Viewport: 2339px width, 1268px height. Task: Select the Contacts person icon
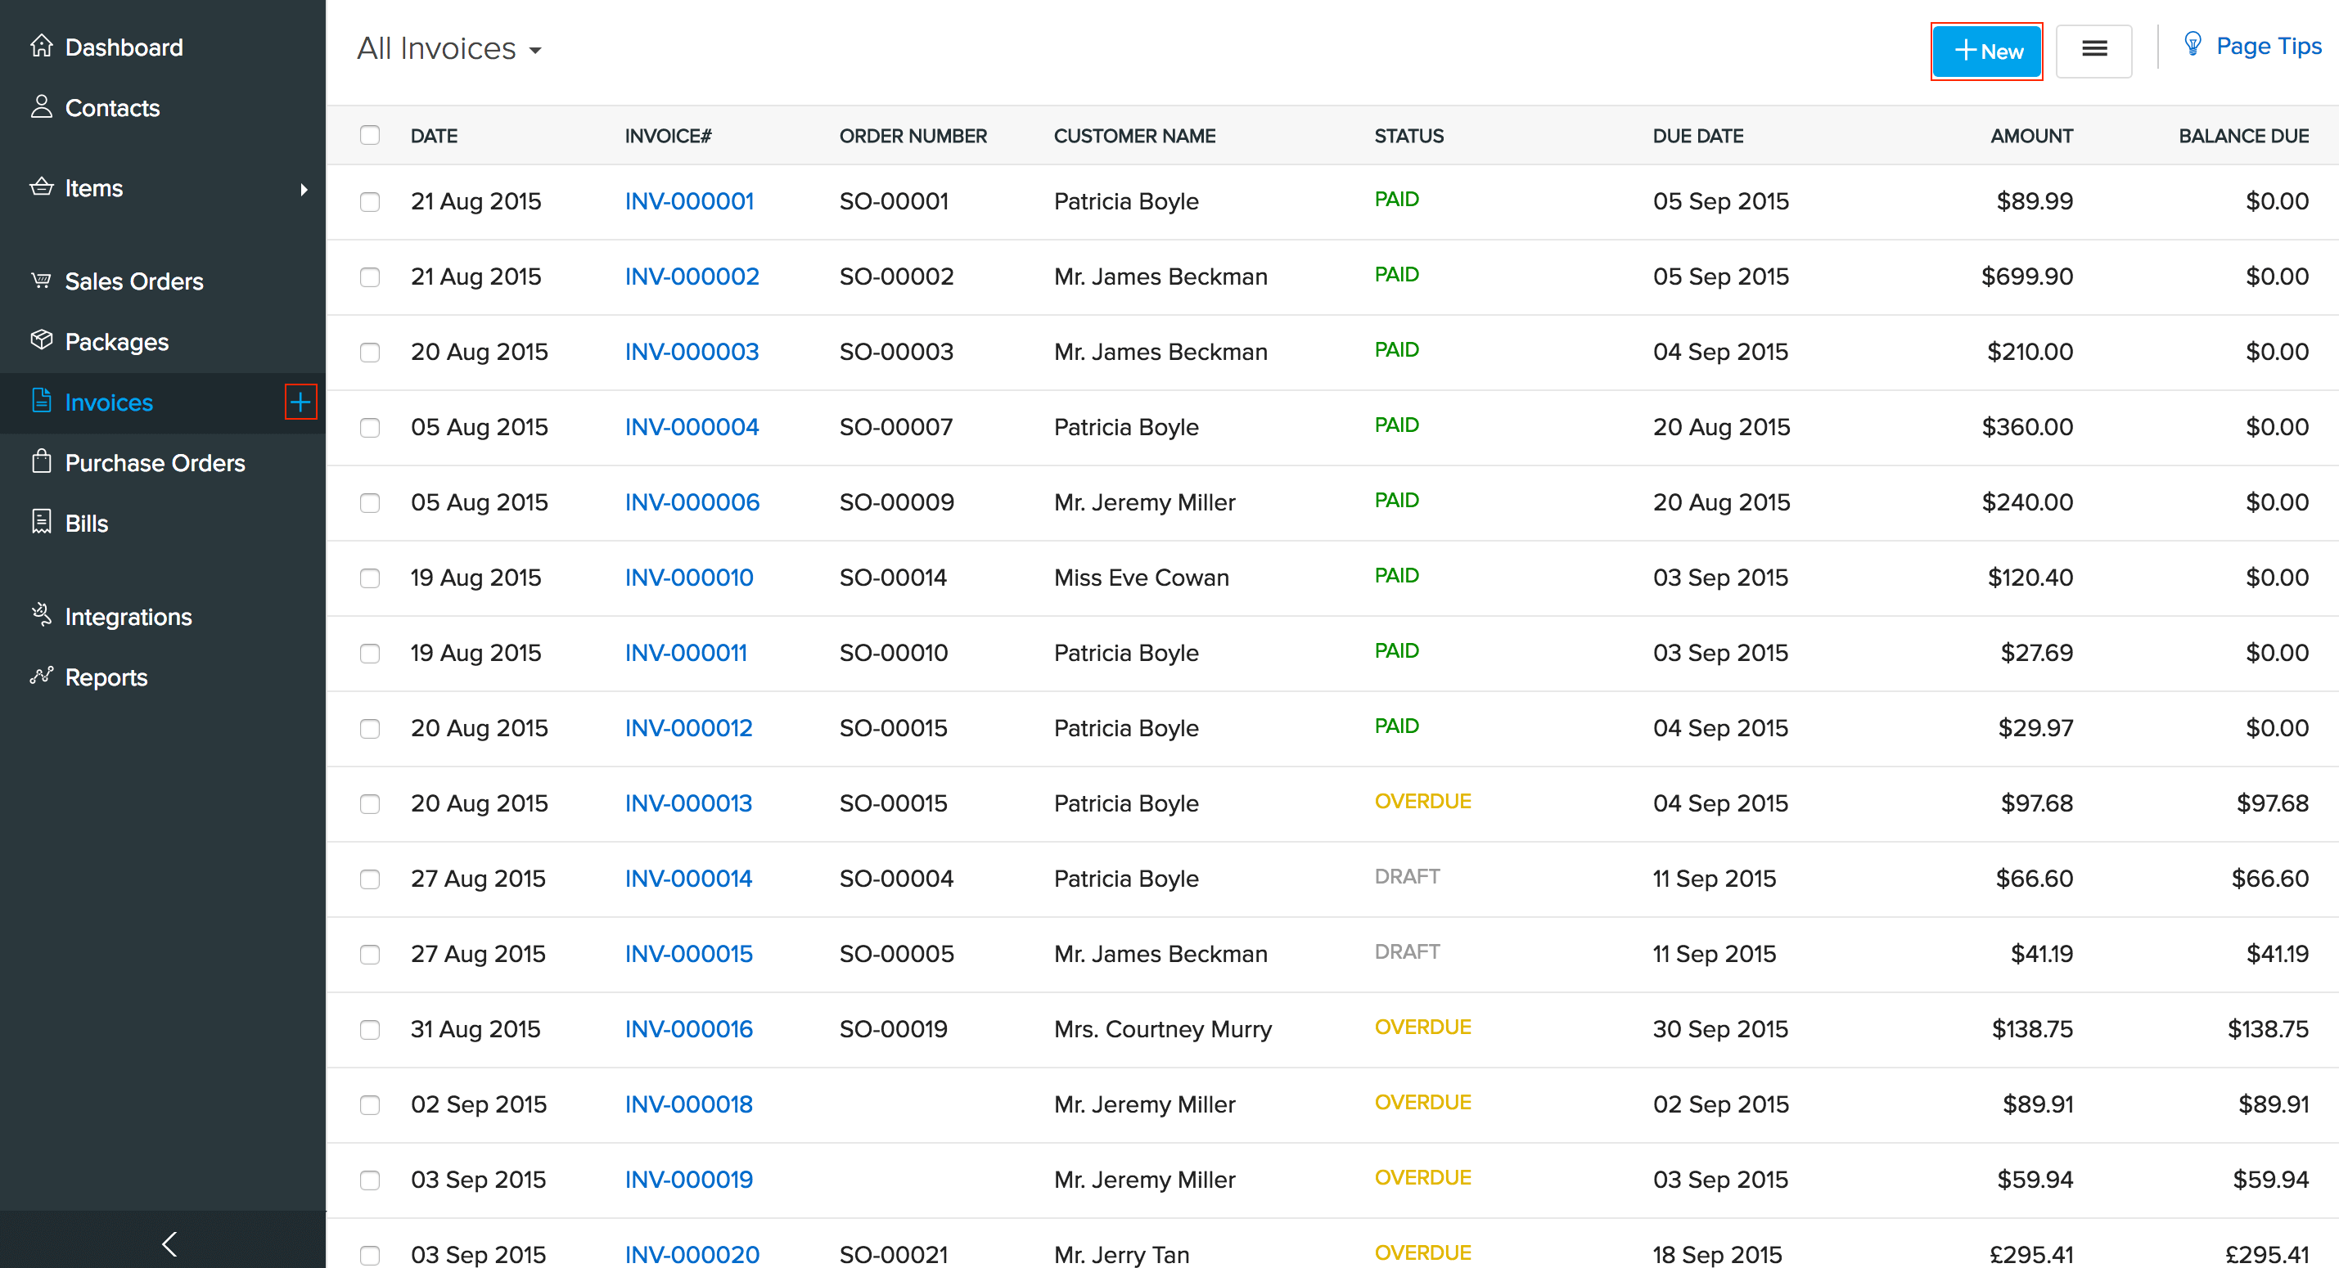[42, 107]
